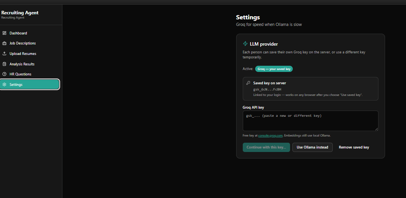Click the LLM provider heading

point(264,44)
